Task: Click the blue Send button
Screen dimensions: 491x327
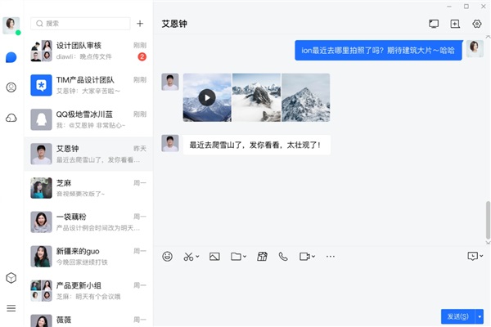Action: click(x=457, y=316)
